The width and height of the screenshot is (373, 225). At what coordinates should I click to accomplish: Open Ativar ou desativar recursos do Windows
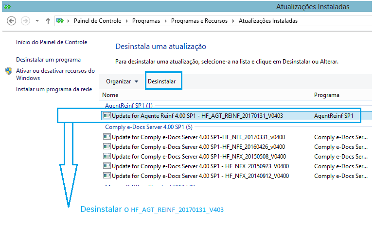pos(55,74)
